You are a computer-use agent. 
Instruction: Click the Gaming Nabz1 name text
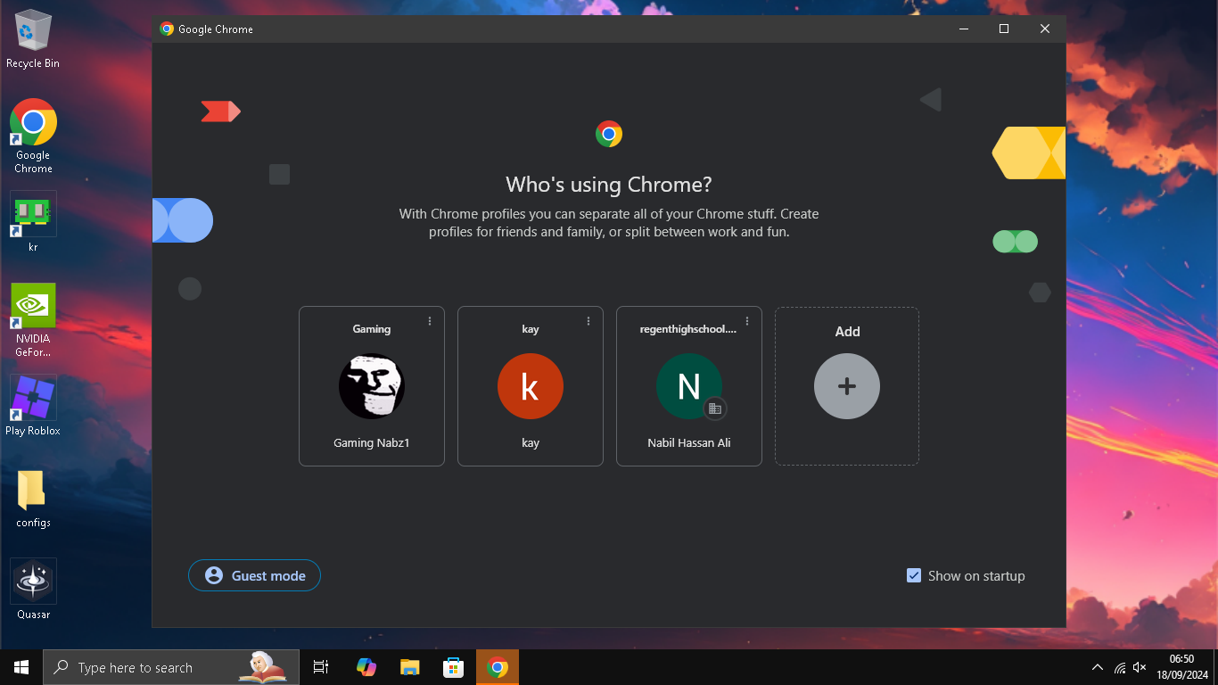(x=372, y=442)
